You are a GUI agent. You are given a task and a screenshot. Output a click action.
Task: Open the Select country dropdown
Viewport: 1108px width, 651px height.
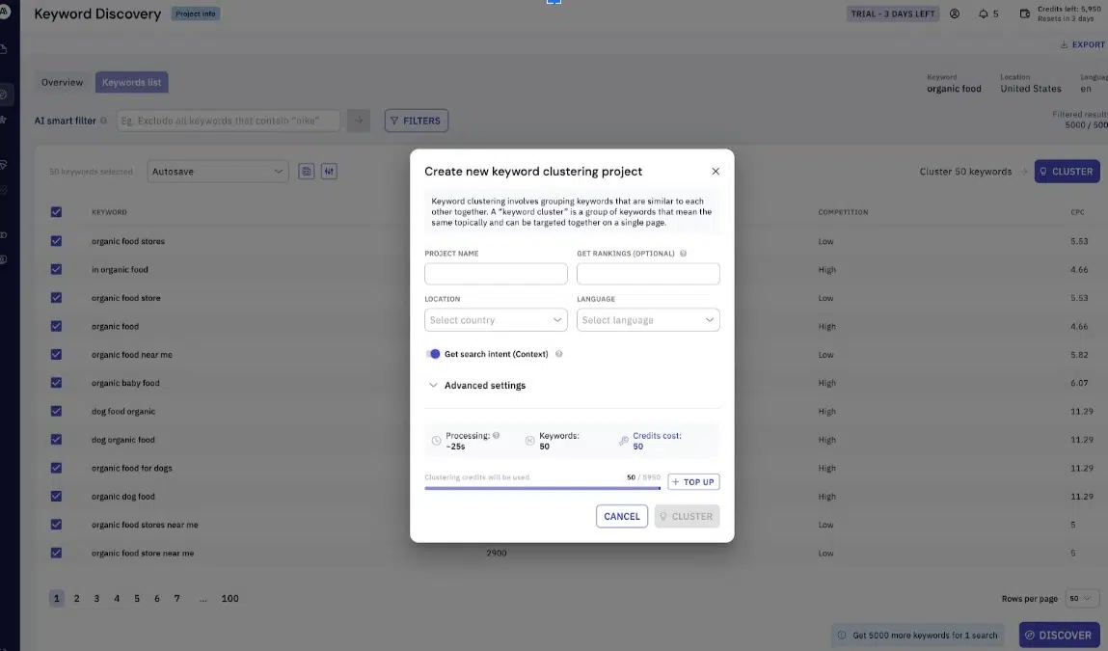(x=496, y=319)
